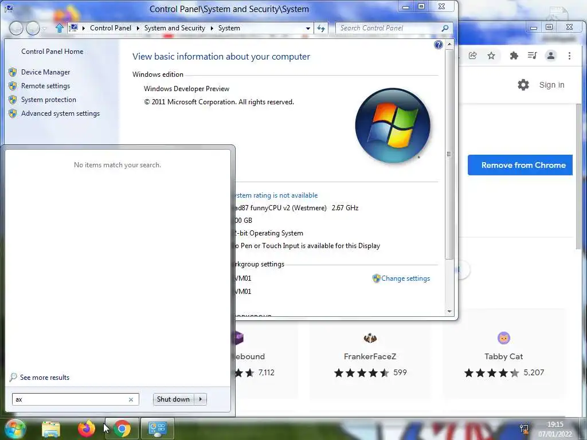Image resolution: width=587 pixels, height=440 pixels.
Task: Click the Shut down button
Action: [x=173, y=399]
